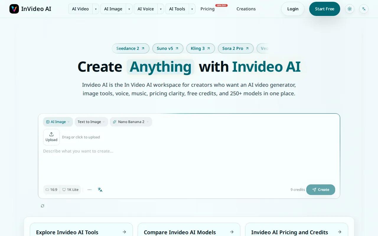Open the AI Tools menu
Image resolution: width=378 pixels, height=236 pixels.
coord(177,9)
